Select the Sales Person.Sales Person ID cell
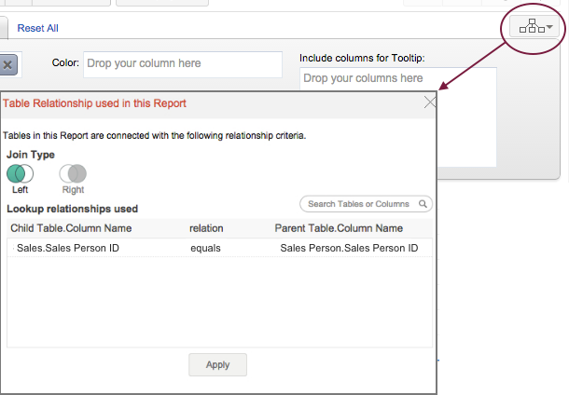Image resolution: width=569 pixels, height=395 pixels. [349, 249]
